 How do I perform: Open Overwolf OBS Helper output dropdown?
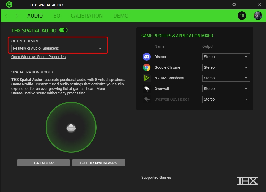click(x=226, y=99)
